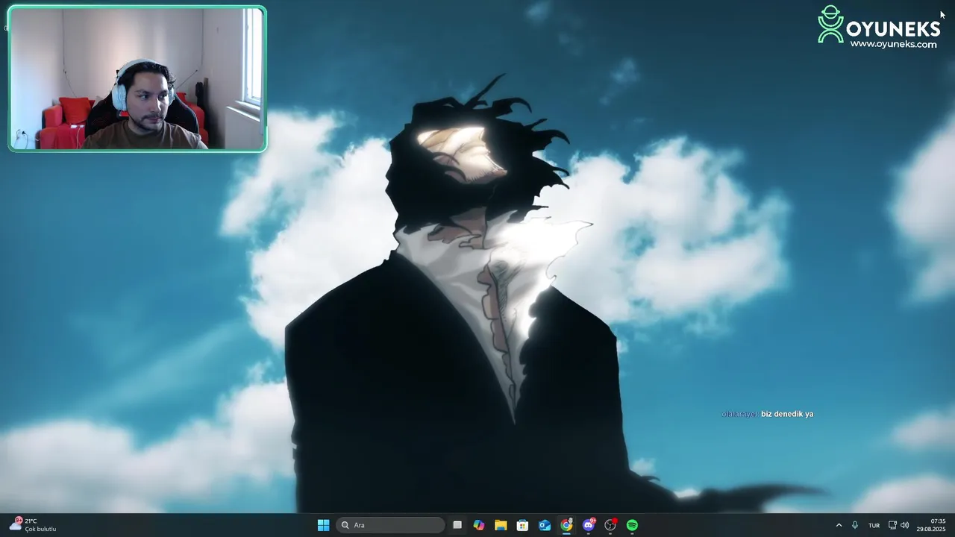
Task: Open Task View on the taskbar
Action: point(457,525)
